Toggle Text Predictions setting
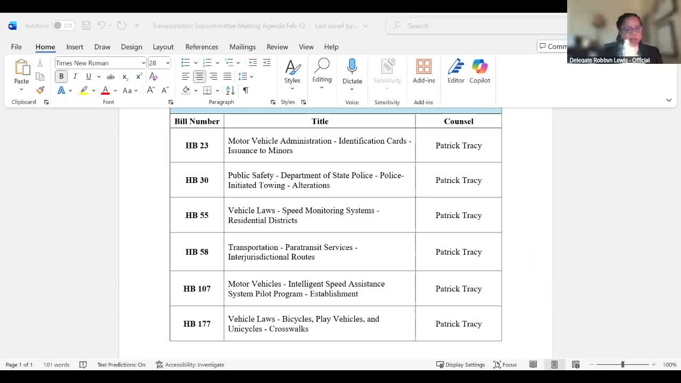681x383 pixels. (x=121, y=364)
